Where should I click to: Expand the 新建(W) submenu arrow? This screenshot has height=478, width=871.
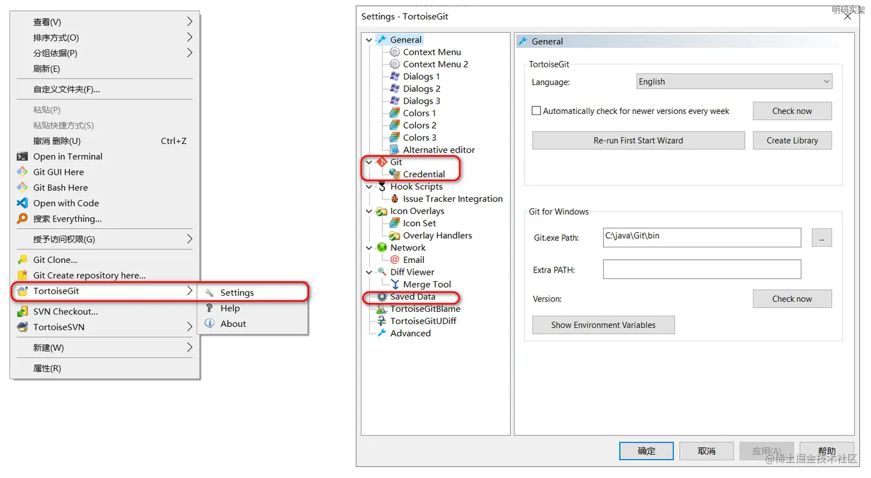190,347
